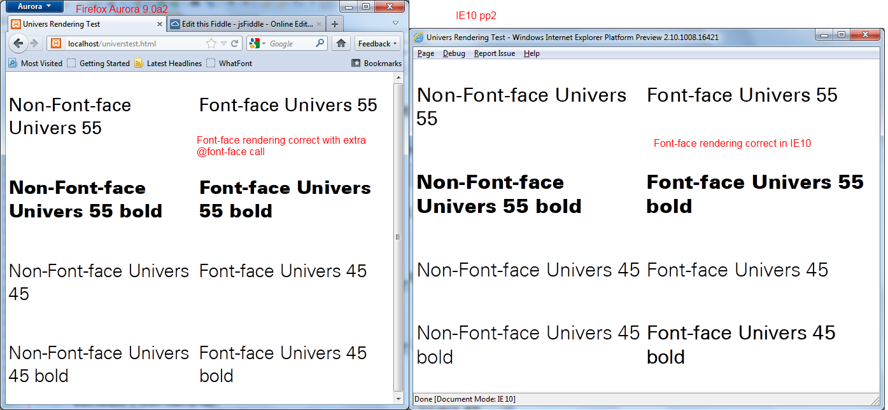This screenshot has height=410, width=888.
Task: Click the Google search input field
Action: pyautogui.click(x=290, y=44)
